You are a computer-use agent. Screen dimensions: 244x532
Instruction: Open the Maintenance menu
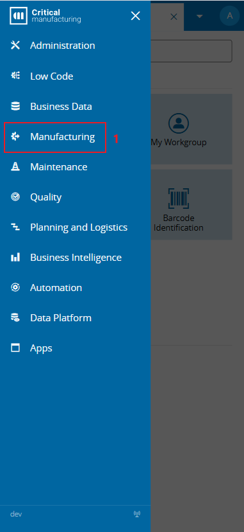(59, 166)
